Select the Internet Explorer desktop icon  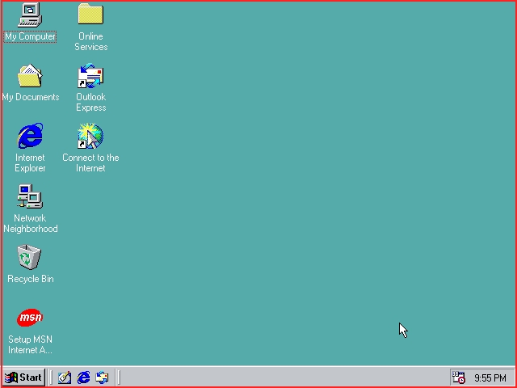pyautogui.click(x=30, y=137)
